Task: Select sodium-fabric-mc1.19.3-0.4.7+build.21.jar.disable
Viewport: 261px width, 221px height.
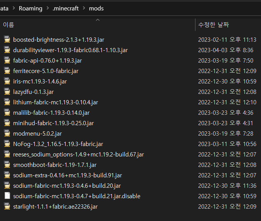Action: pos(77,196)
